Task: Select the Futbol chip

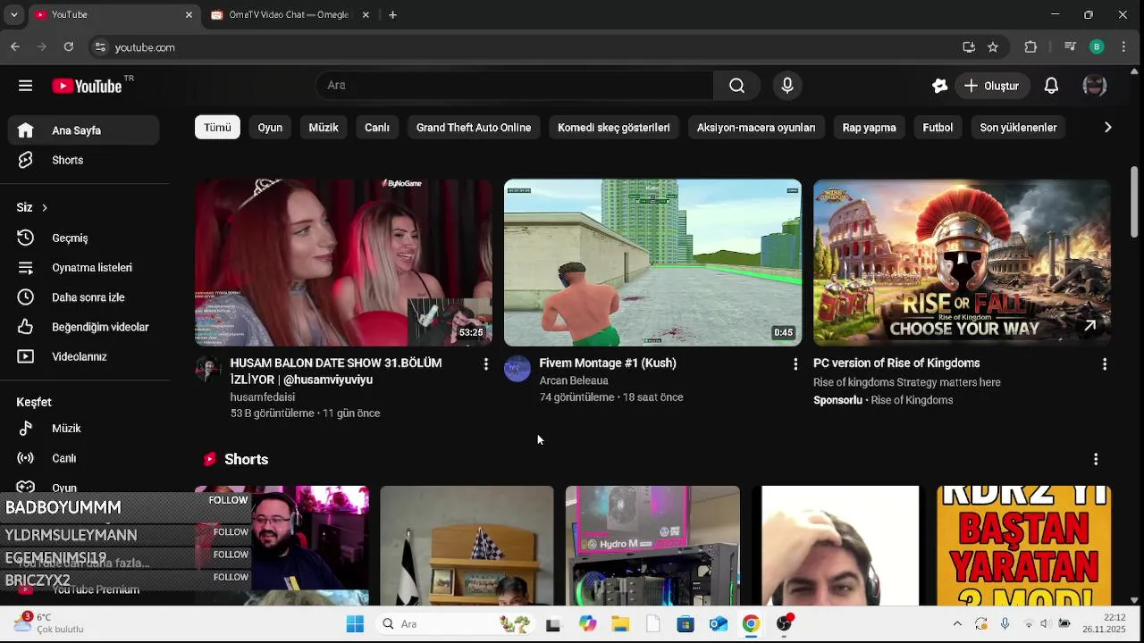Action: point(938,128)
